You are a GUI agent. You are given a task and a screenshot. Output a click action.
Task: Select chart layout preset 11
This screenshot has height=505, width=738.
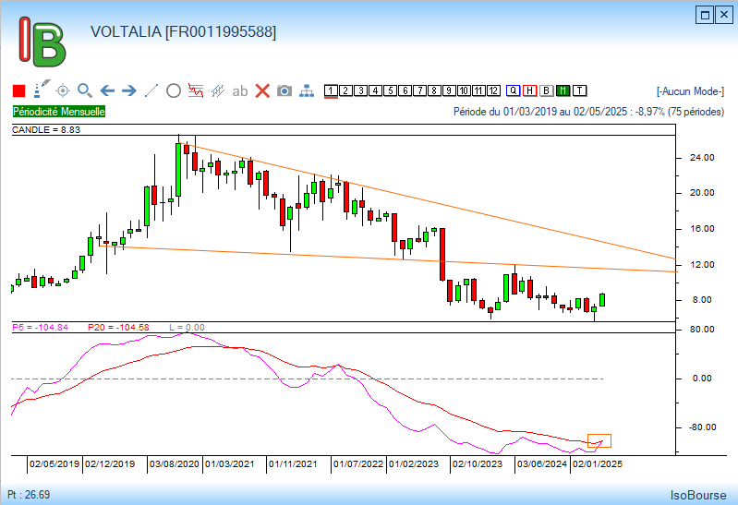[x=478, y=90]
